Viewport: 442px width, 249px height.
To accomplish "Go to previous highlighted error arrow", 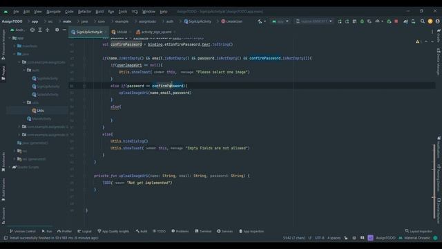I will coord(426,41).
